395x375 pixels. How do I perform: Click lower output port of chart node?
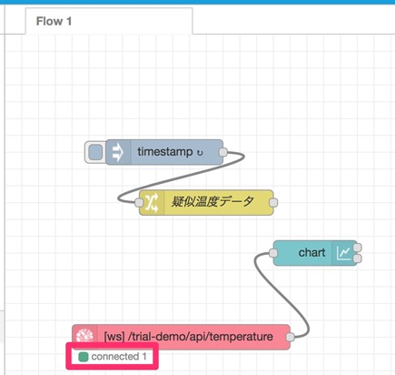358,258
